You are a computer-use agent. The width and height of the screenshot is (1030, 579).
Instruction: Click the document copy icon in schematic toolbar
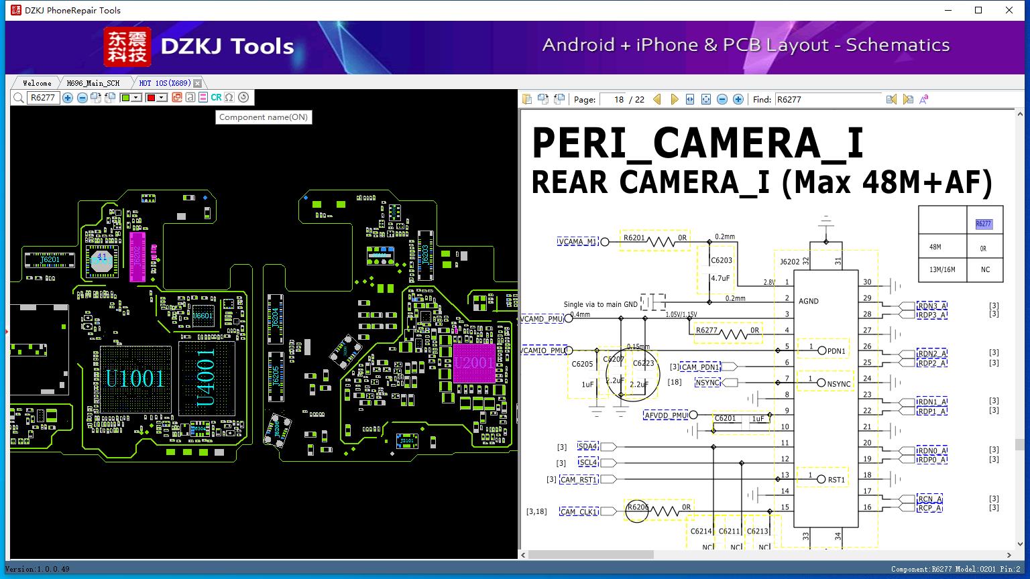point(527,99)
